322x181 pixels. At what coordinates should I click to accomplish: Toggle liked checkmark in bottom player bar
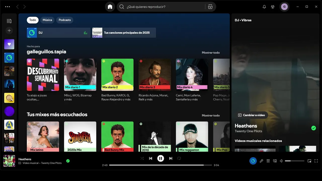pyautogui.click(x=68, y=161)
